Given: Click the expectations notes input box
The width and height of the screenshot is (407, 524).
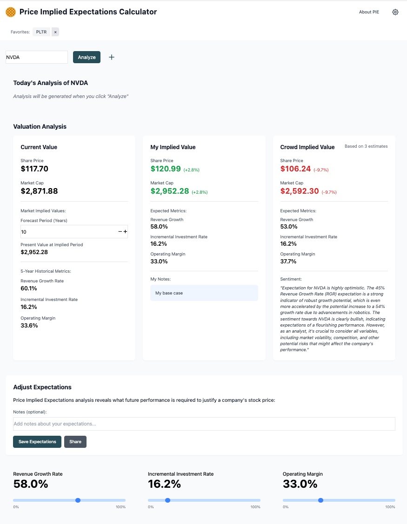Looking at the screenshot, I should [x=204, y=424].
